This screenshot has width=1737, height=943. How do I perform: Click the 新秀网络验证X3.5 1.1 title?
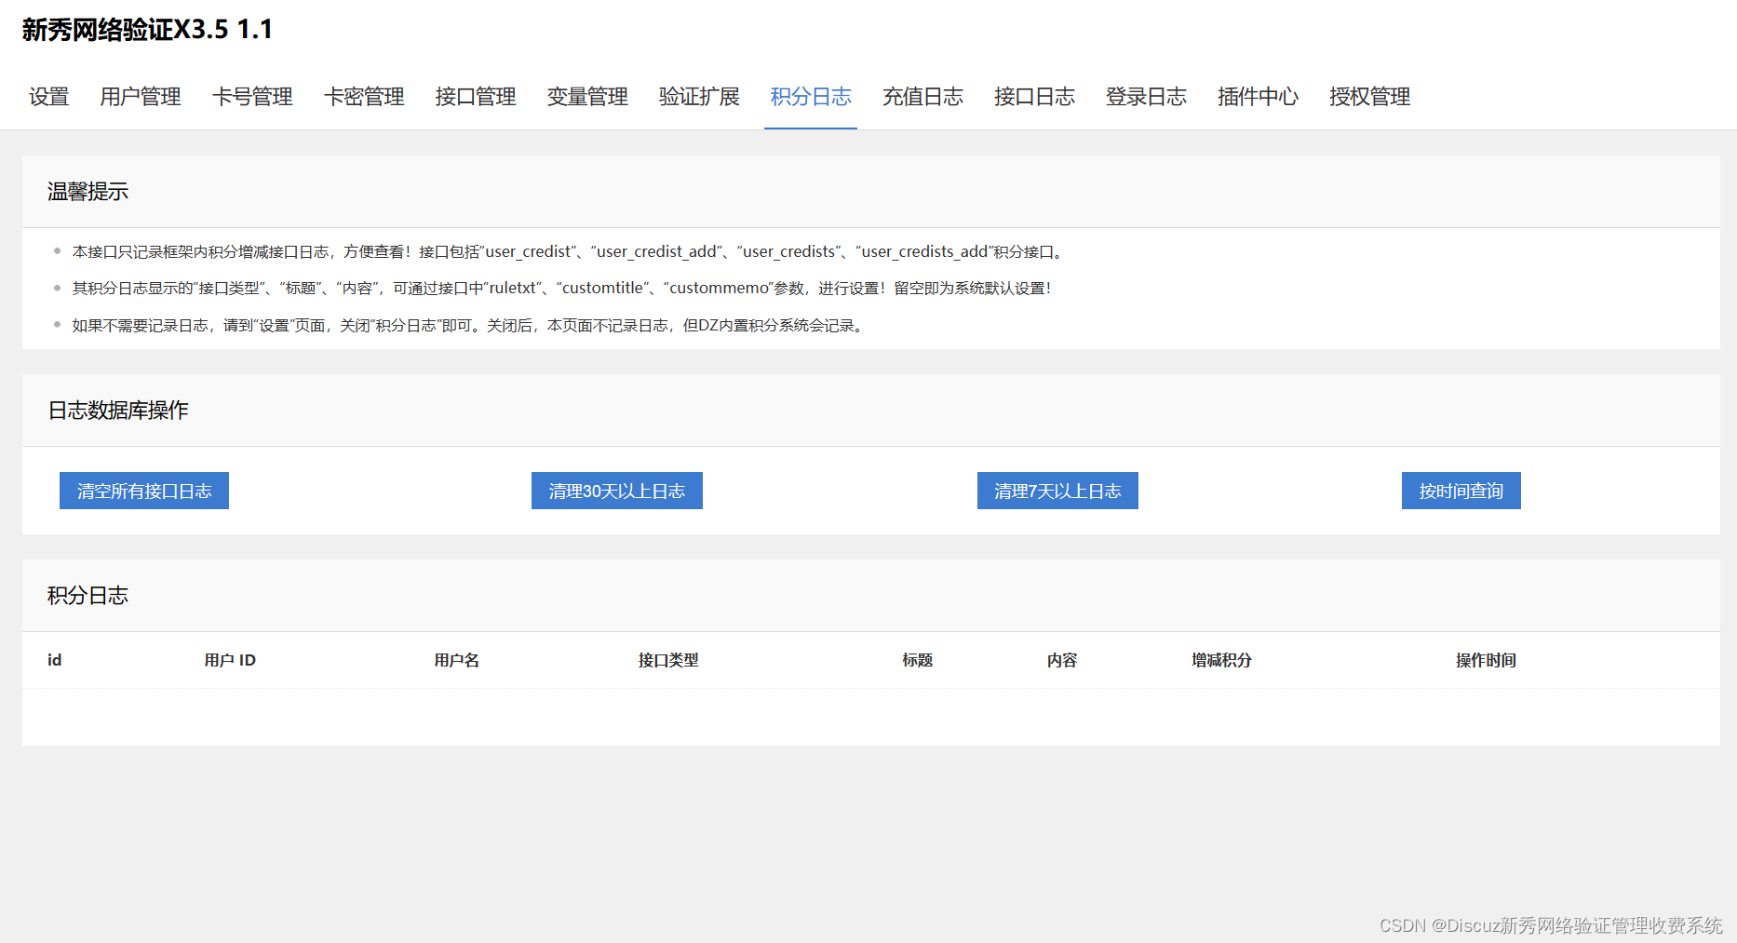click(147, 30)
